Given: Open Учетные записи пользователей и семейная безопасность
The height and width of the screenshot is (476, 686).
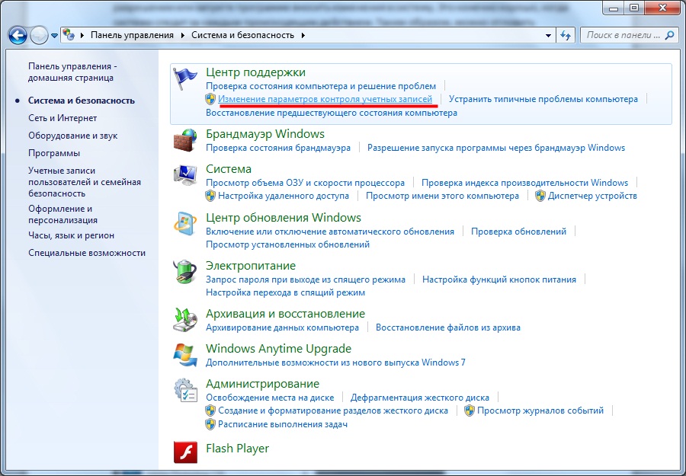Looking at the screenshot, I should (85, 182).
